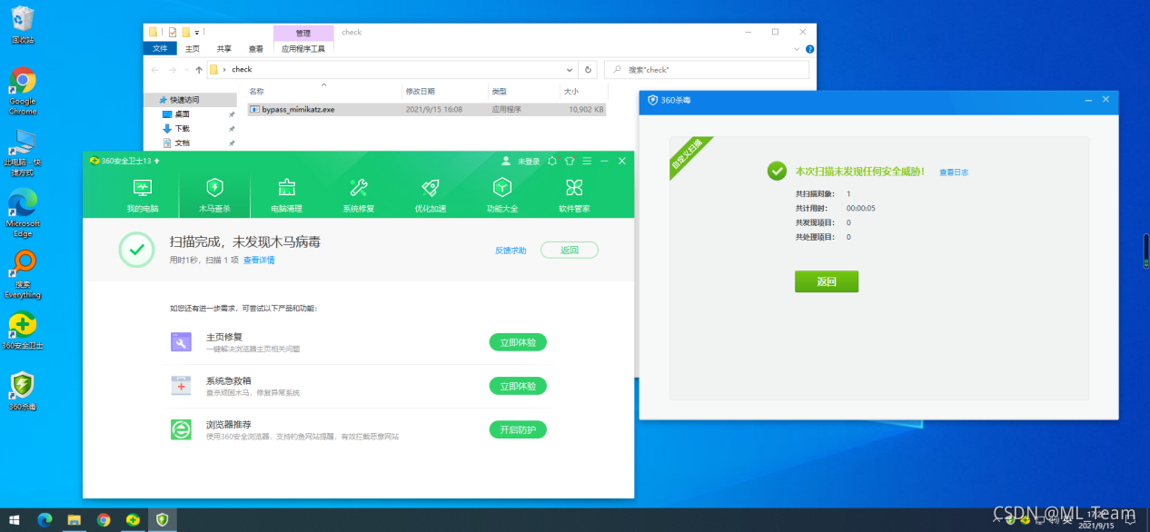Open 优化加速 rocket icon
The height and width of the screenshot is (532, 1150).
point(431,188)
